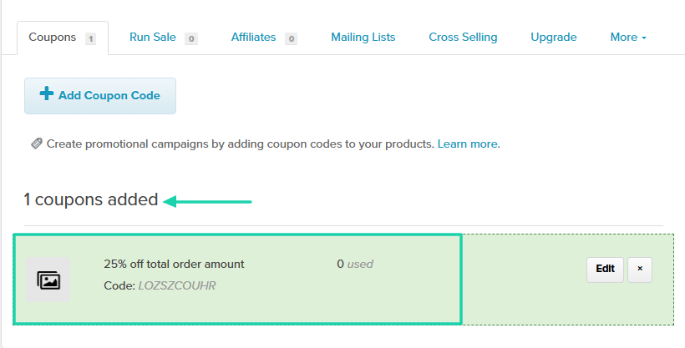Switch to the Coupons tab
Image resolution: width=685 pixels, height=348 pixels.
[63, 38]
